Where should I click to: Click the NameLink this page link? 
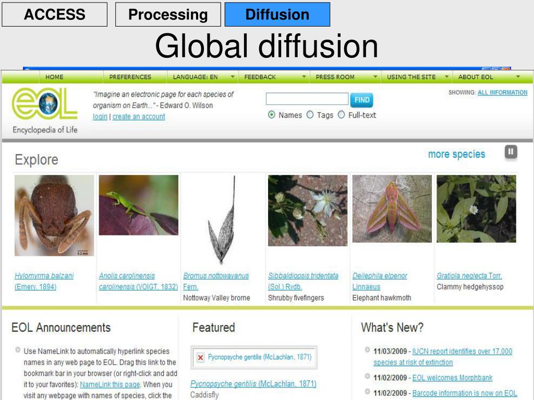point(110,385)
